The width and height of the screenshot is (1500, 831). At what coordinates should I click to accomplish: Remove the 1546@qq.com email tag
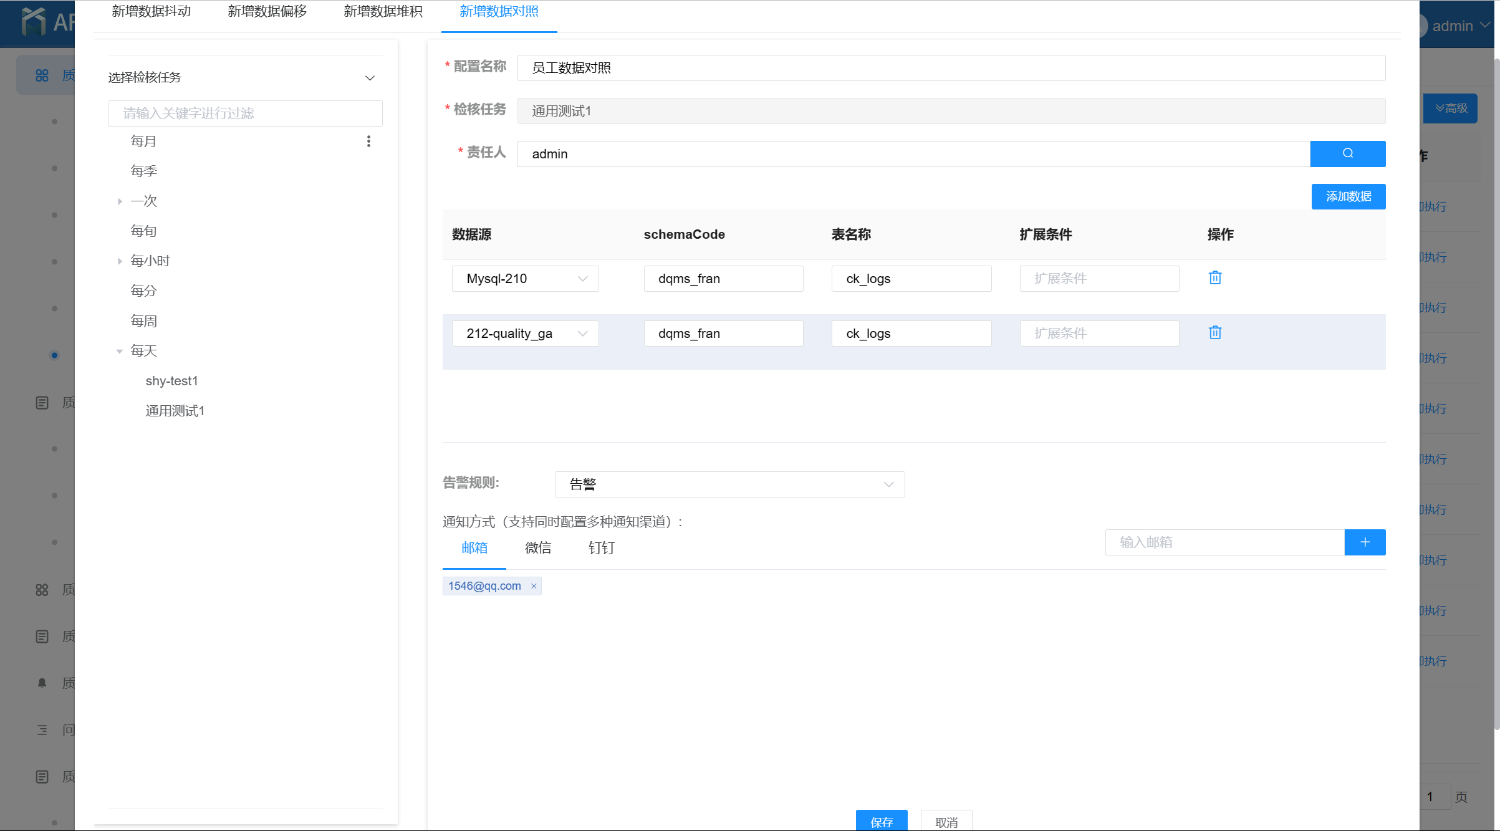534,586
